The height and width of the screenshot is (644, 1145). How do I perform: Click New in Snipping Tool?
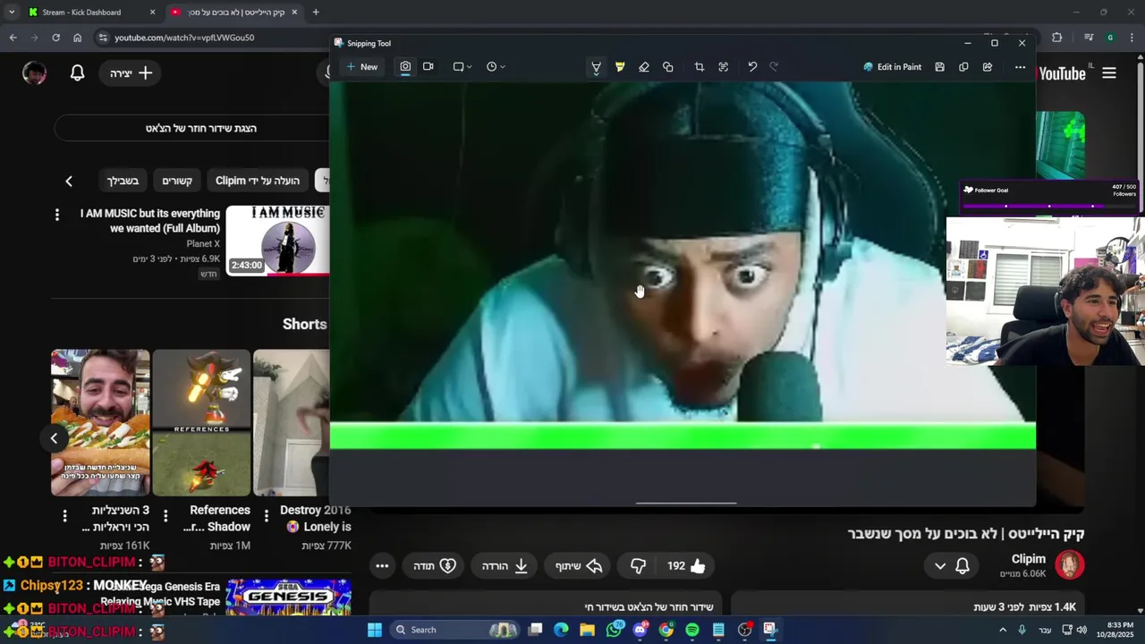(x=361, y=67)
